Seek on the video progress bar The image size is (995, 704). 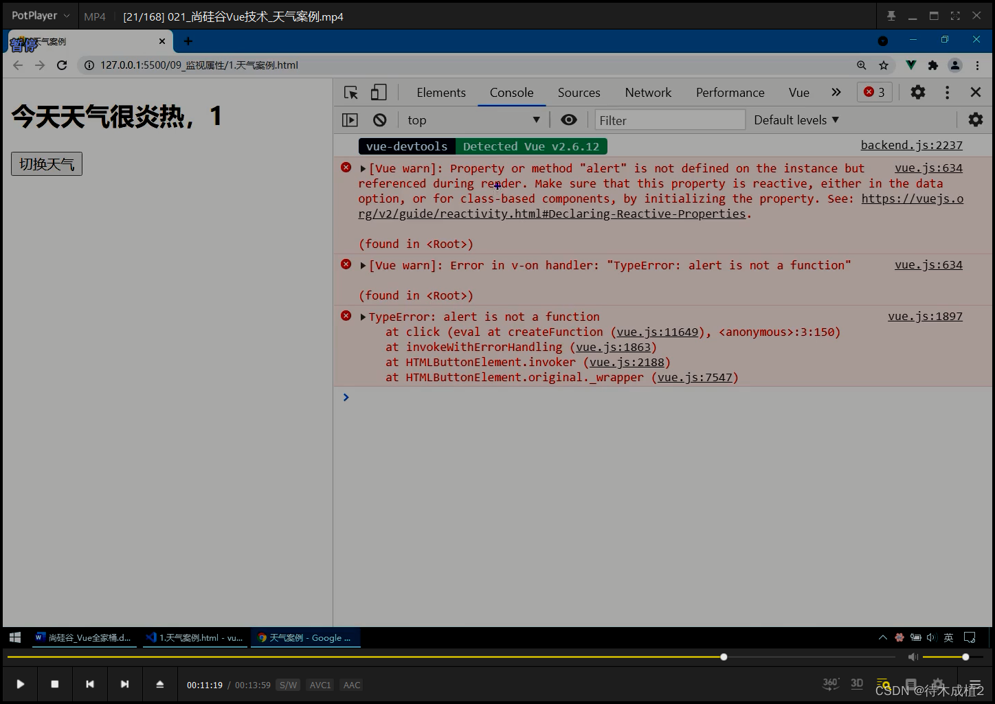tap(451, 657)
